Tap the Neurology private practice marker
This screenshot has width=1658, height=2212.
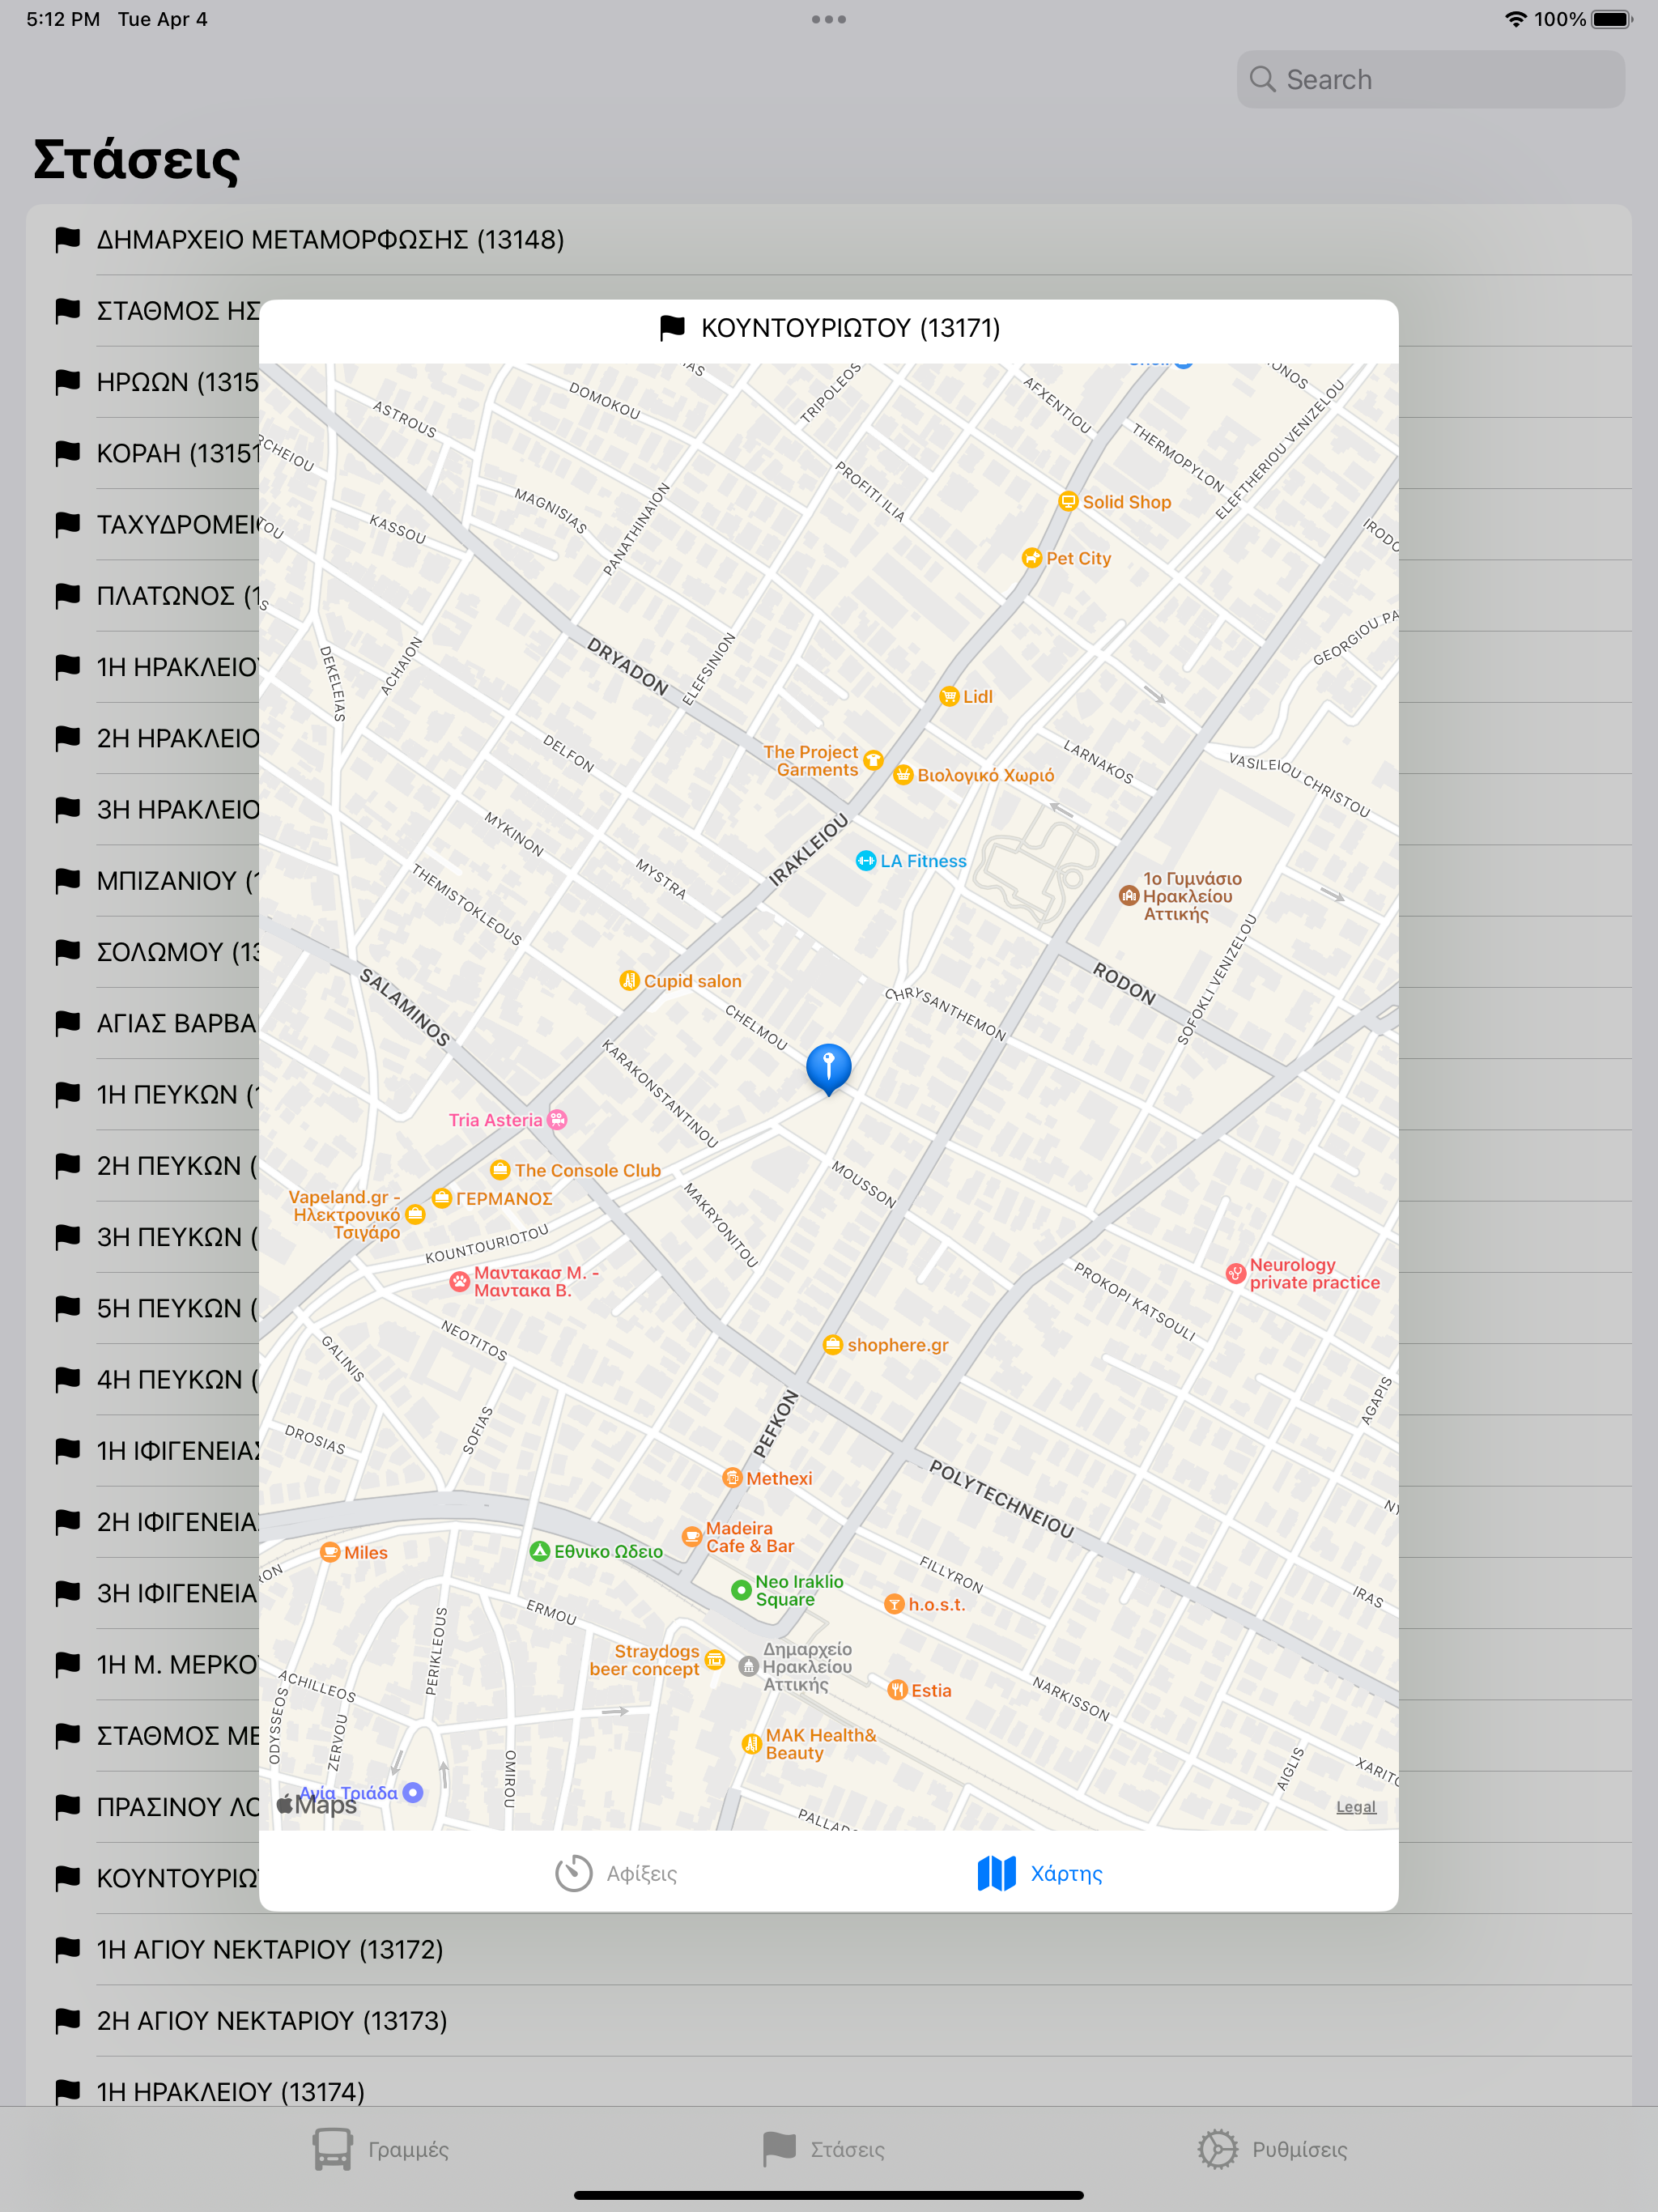[1236, 1273]
